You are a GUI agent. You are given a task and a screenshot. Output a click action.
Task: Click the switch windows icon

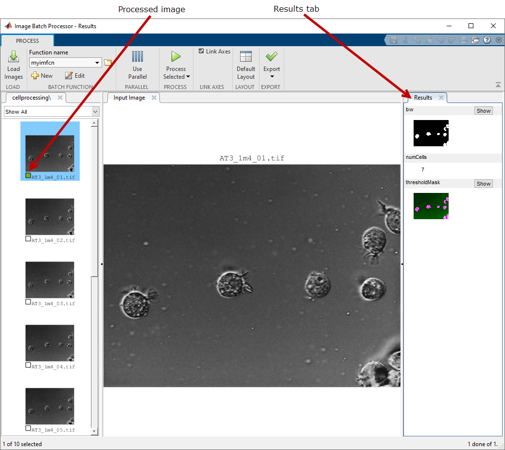(475, 40)
